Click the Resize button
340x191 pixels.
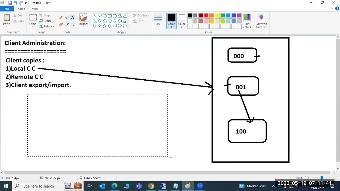[45, 21]
